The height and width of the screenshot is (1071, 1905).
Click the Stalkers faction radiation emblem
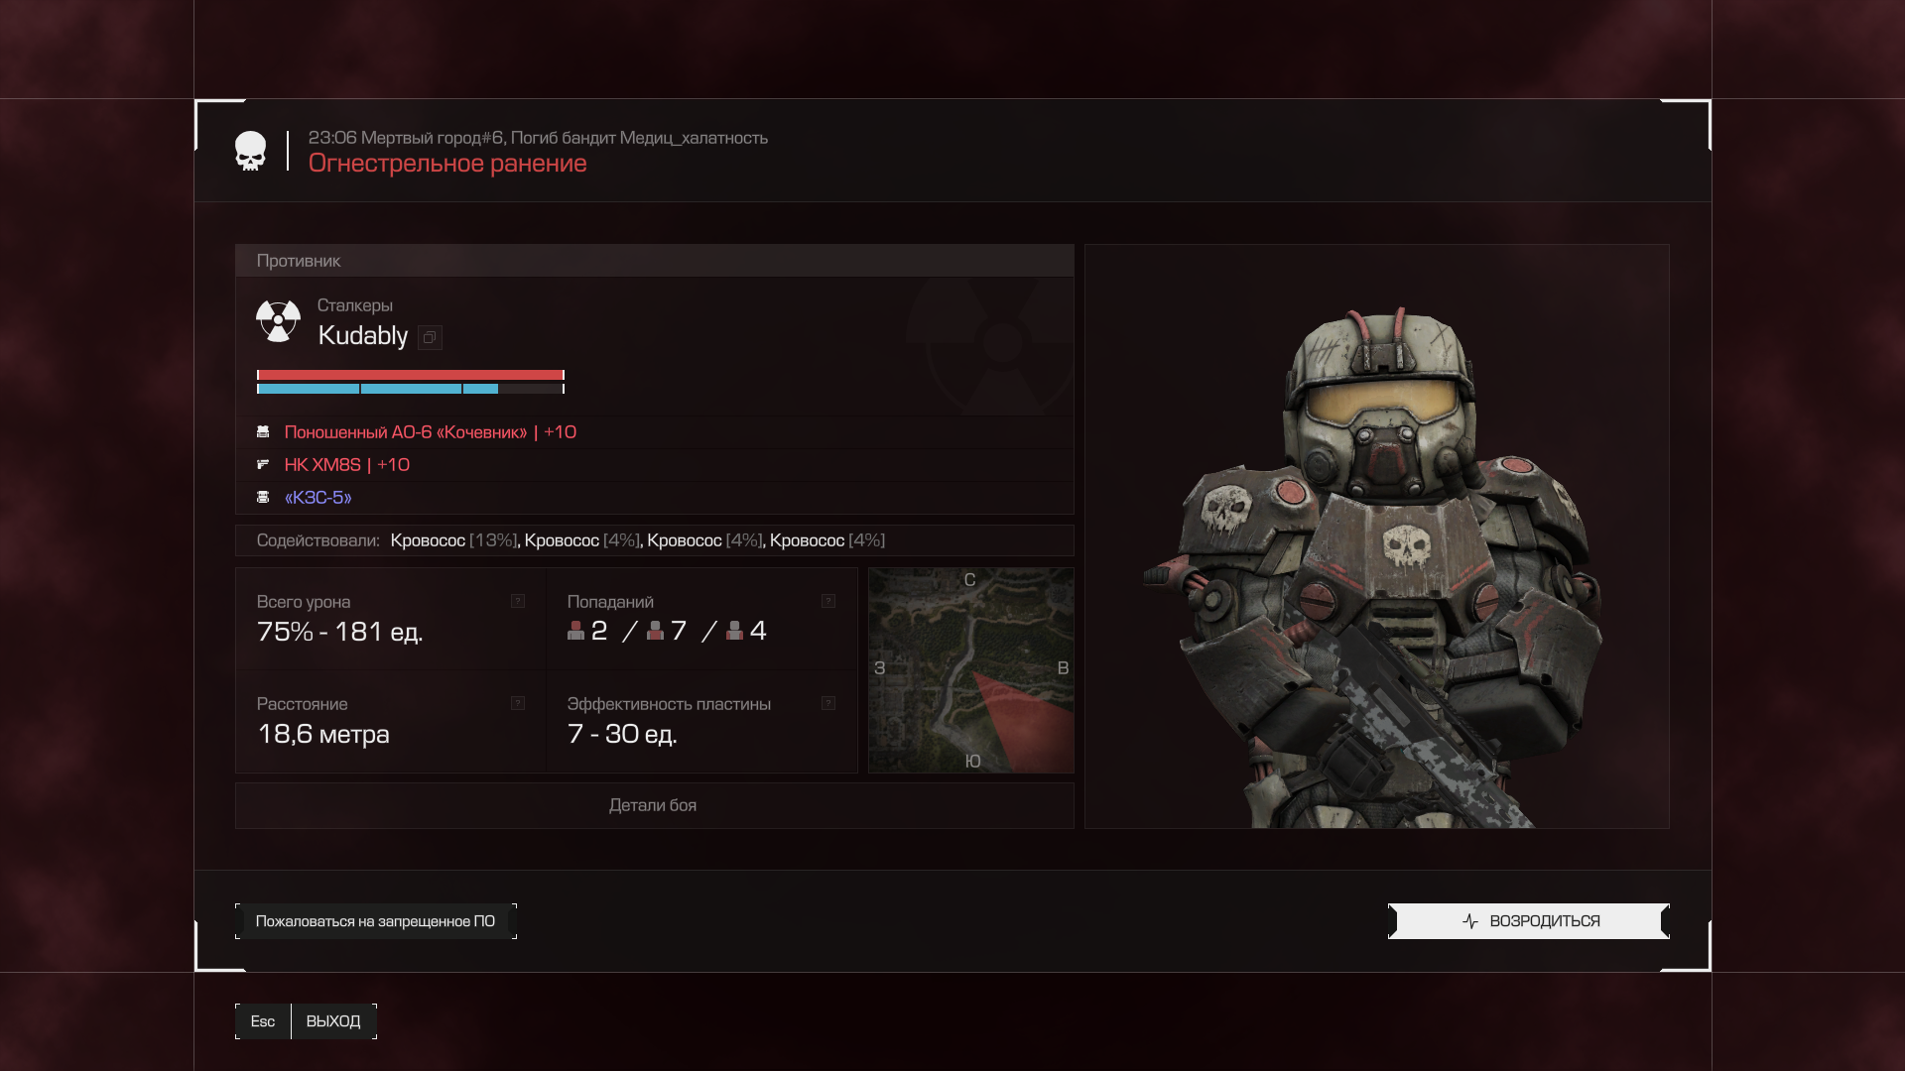pos(278,321)
